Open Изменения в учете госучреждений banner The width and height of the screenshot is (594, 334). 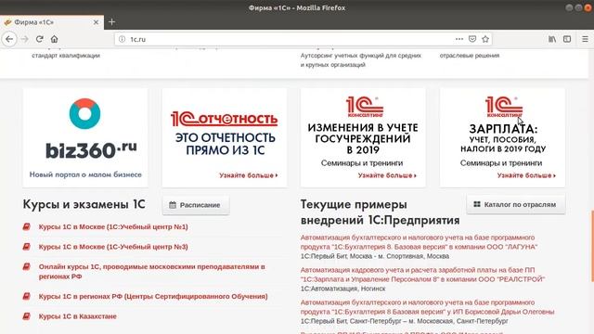click(363, 137)
